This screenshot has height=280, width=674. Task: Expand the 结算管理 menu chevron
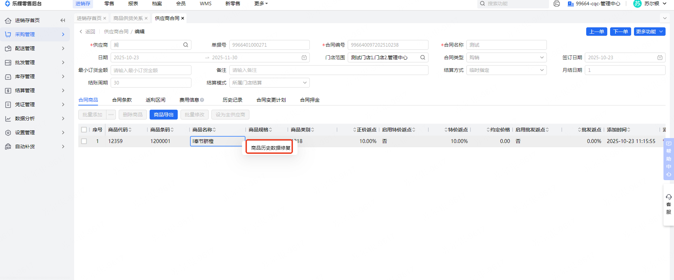pos(63,90)
